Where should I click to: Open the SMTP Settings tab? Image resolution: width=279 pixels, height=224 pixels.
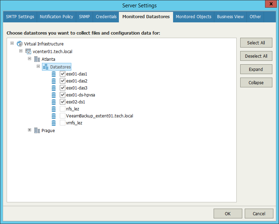pyautogui.click(x=20, y=17)
